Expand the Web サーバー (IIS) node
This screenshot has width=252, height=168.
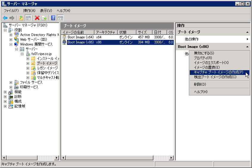(11, 40)
